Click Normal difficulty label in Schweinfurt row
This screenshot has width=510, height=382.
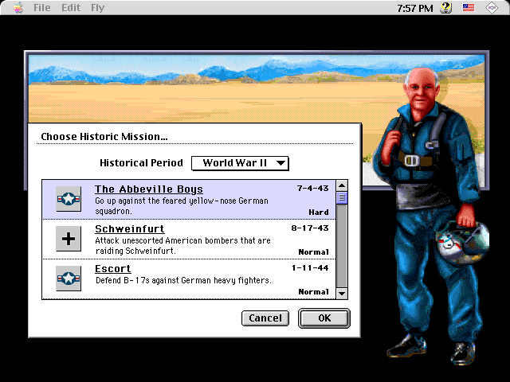(x=313, y=252)
